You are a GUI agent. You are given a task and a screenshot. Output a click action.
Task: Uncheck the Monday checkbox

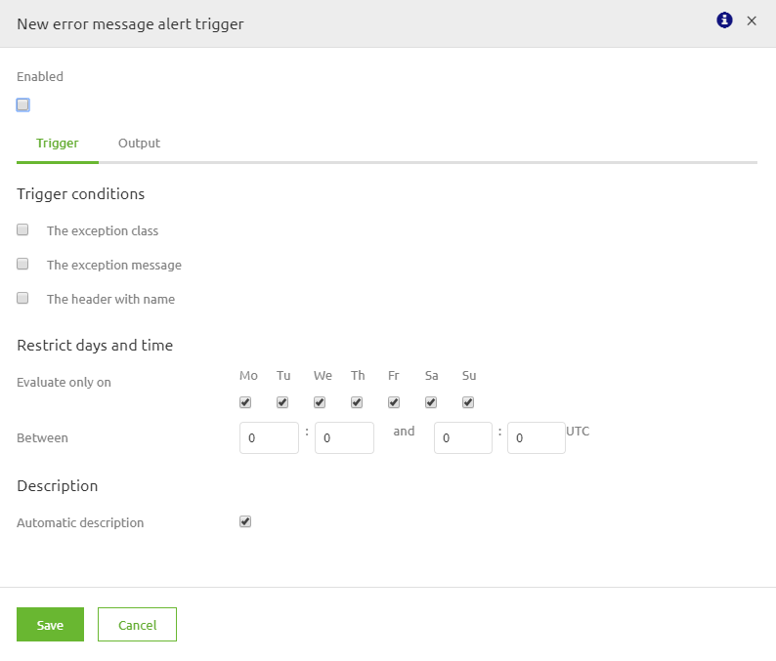point(245,402)
